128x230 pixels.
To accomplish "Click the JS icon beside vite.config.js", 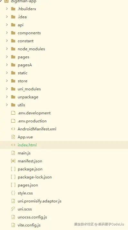I will [x=13, y=225].
